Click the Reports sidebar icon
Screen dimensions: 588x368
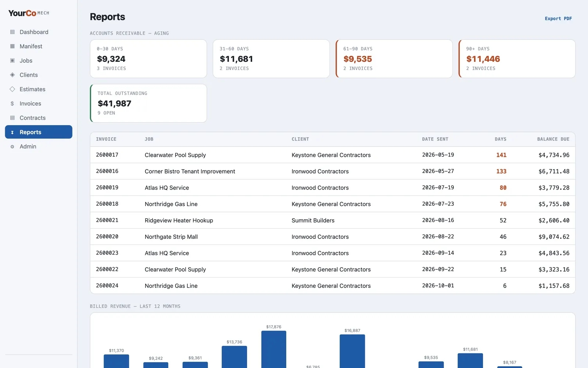[x=12, y=132]
